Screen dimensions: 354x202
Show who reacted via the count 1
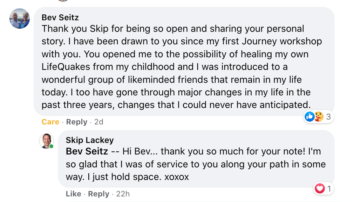click(x=329, y=189)
